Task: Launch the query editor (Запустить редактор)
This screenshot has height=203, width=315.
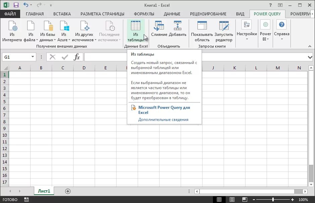Action: (224, 31)
